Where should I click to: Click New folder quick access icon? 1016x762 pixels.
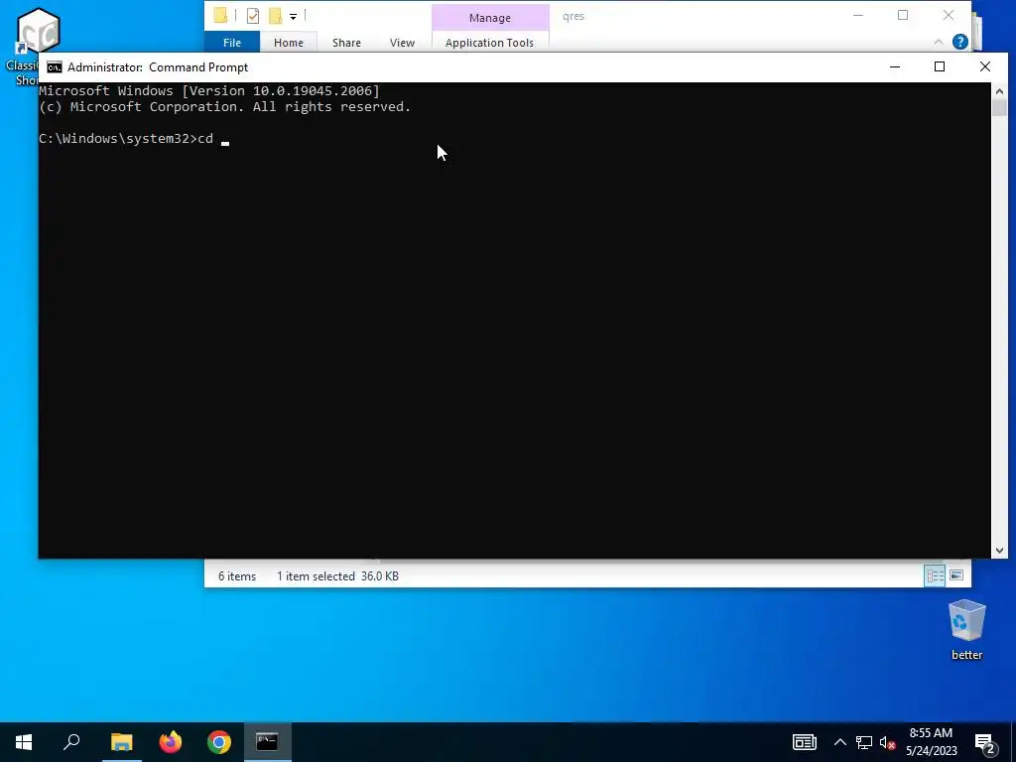tap(276, 16)
